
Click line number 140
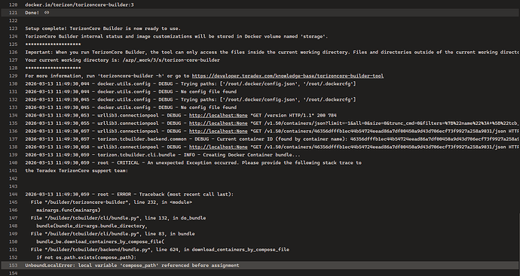coord(14,163)
